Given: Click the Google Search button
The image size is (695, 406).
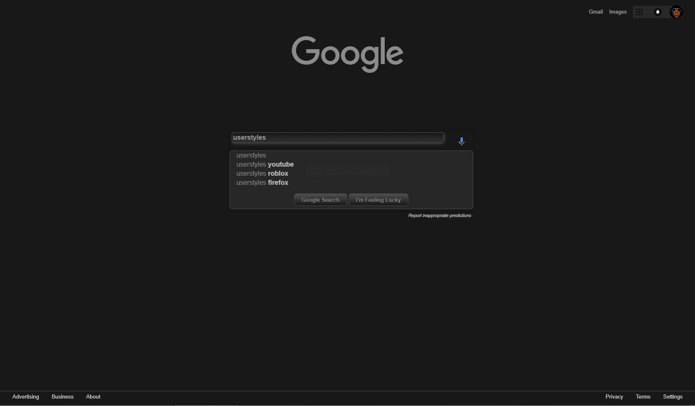Looking at the screenshot, I should tap(321, 200).
